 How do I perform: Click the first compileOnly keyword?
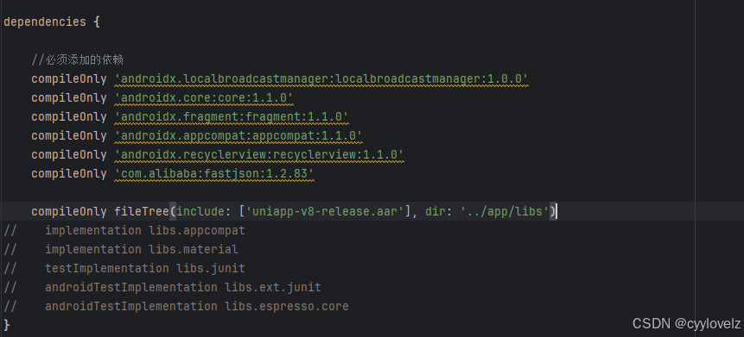[69, 79]
